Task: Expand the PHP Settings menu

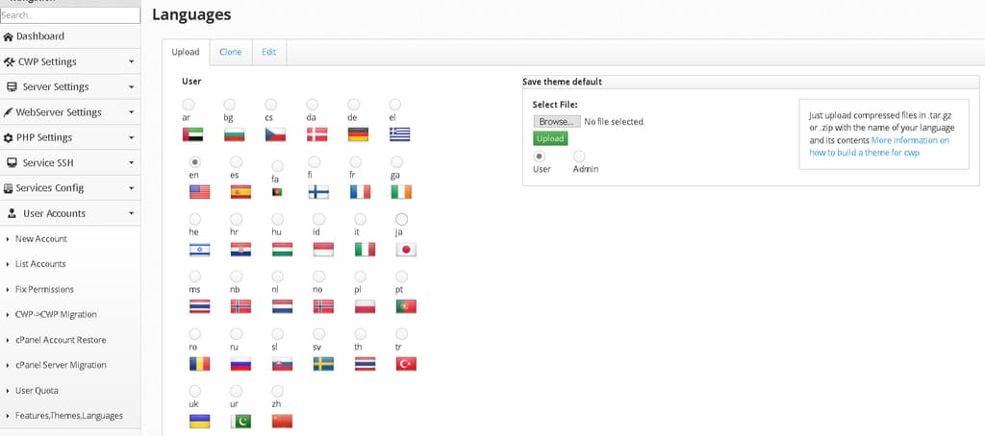Action: click(69, 137)
